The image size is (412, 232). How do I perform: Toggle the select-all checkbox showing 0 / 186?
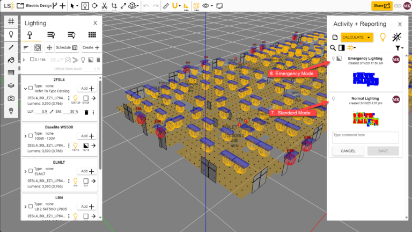coord(32,60)
